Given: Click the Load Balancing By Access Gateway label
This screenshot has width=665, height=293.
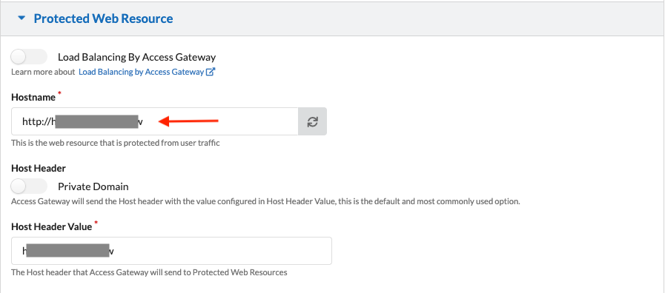Looking at the screenshot, I should [x=136, y=57].
